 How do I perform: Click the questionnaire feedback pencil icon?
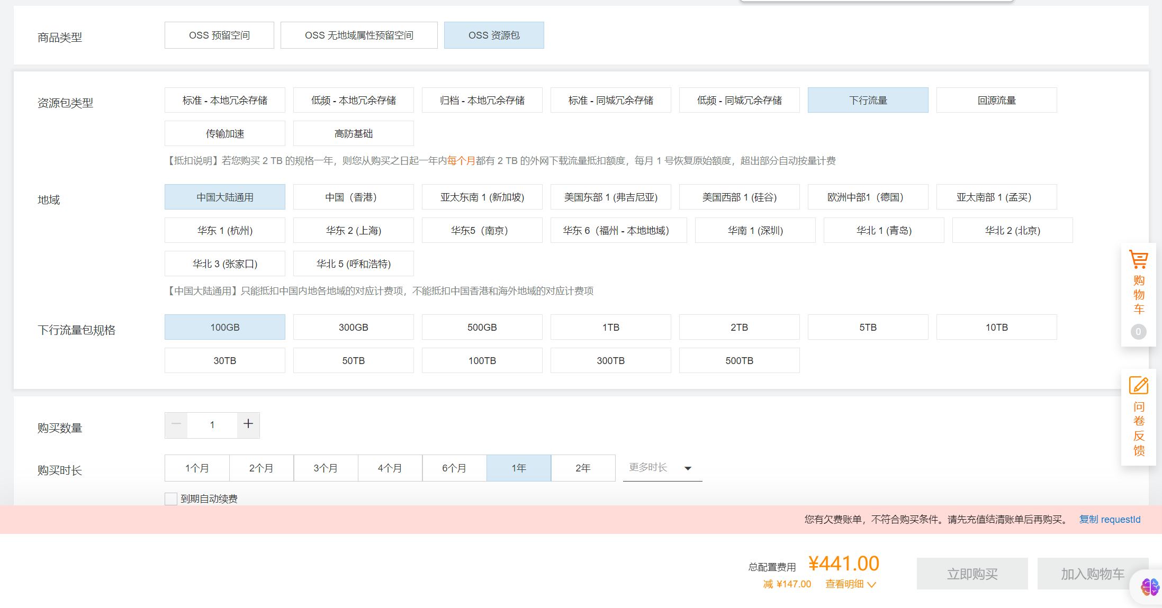pyautogui.click(x=1138, y=385)
